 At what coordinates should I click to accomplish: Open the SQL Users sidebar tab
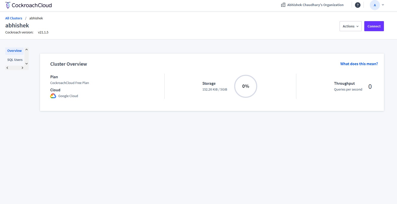pos(15,60)
